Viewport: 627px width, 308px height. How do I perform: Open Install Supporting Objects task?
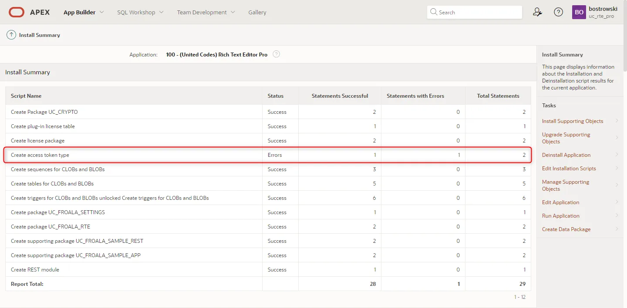pos(573,121)
